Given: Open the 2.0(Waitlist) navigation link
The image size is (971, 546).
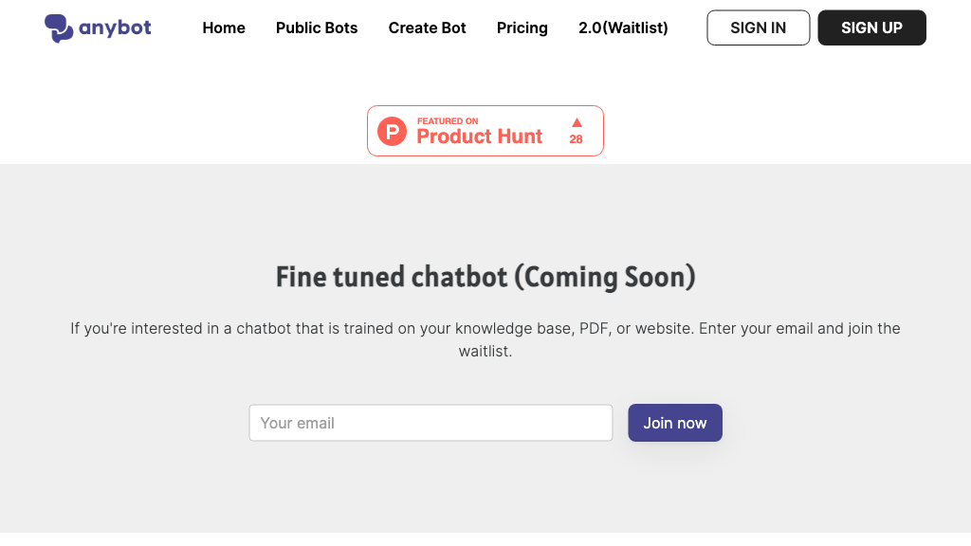Looking at the screenshot, I should click(x=622, y=27).
